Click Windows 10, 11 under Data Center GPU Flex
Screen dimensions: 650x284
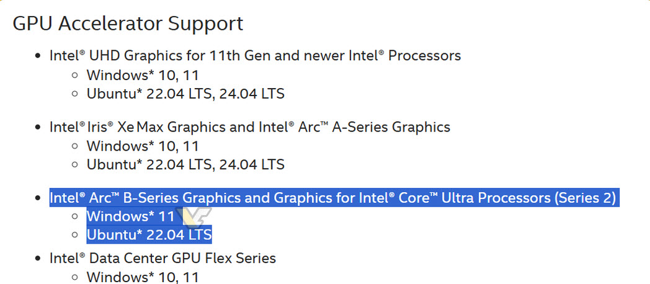143,277
